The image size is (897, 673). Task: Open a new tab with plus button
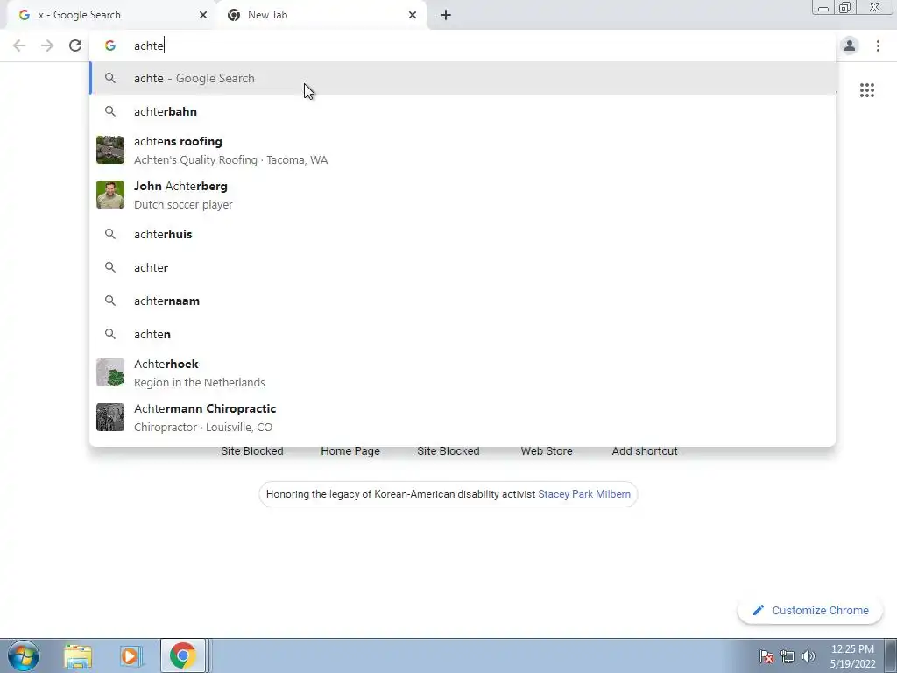click(446, 15)
